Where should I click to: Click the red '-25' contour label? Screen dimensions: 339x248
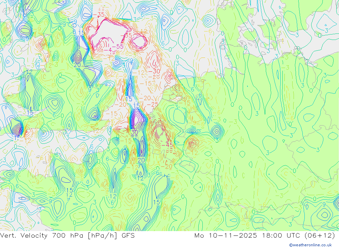(x=153, y=105)
